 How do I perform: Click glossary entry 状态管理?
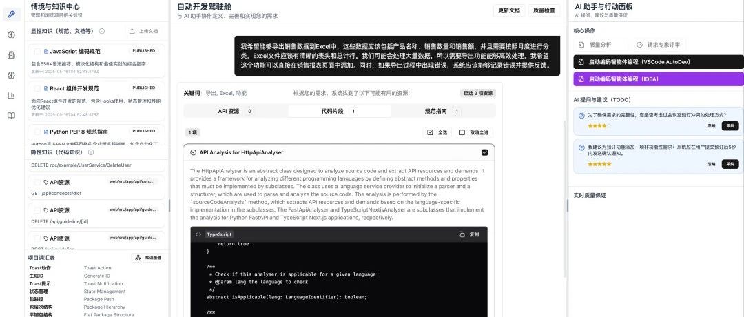click(x=39, y=292)
